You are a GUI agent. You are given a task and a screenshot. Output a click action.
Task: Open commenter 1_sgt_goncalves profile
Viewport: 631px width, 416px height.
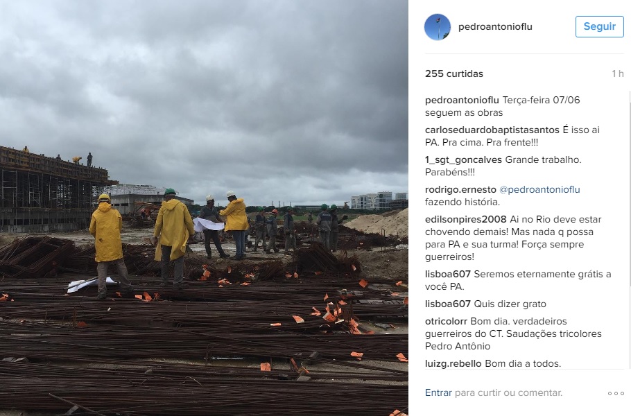(x=463, y=159)
